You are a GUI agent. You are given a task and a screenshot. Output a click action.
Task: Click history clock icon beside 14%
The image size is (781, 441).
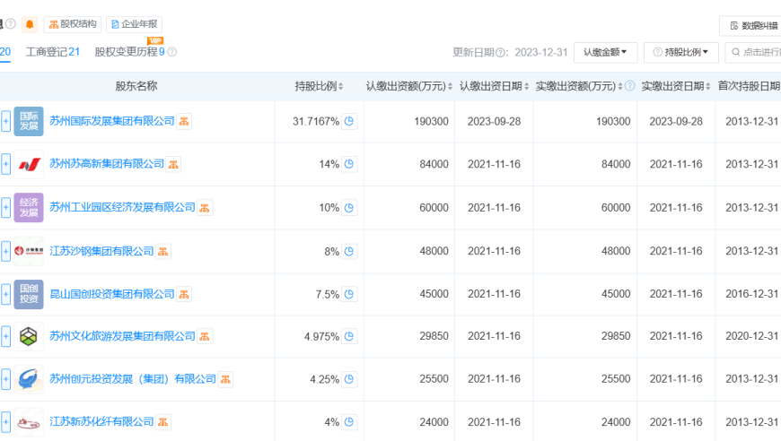(x=349, y=163)
